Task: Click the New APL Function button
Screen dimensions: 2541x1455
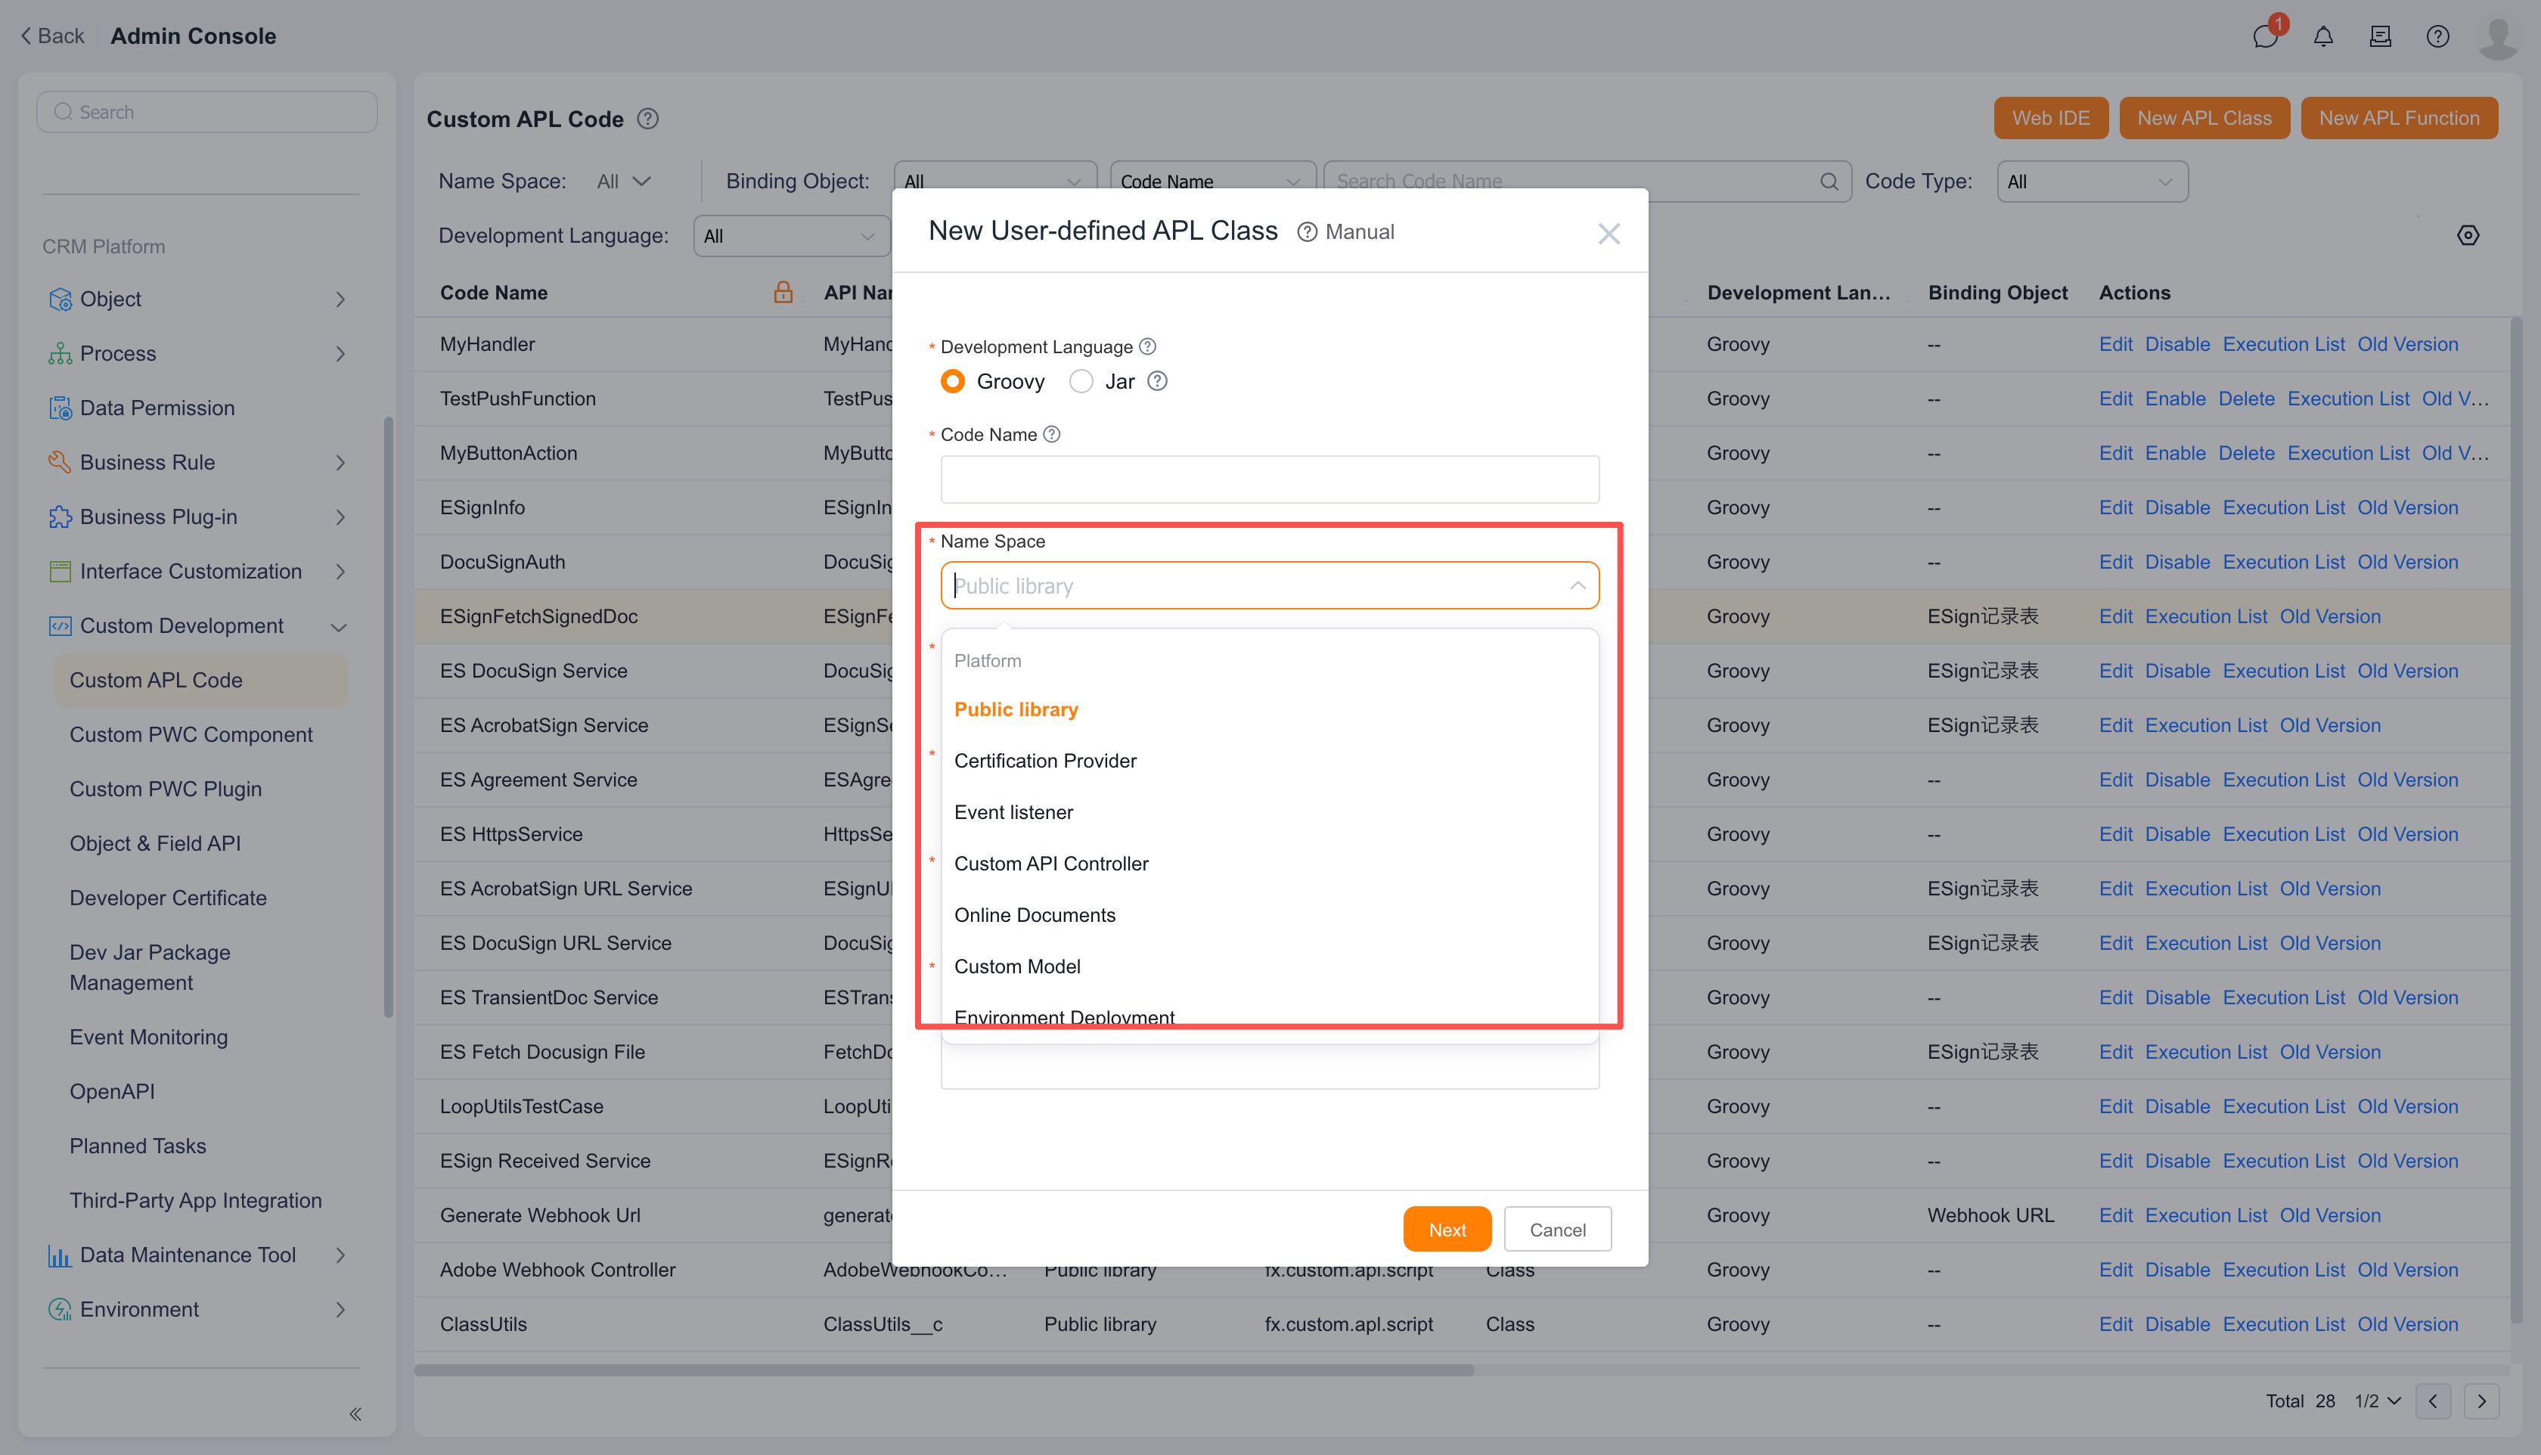Action: [2398, 118]
